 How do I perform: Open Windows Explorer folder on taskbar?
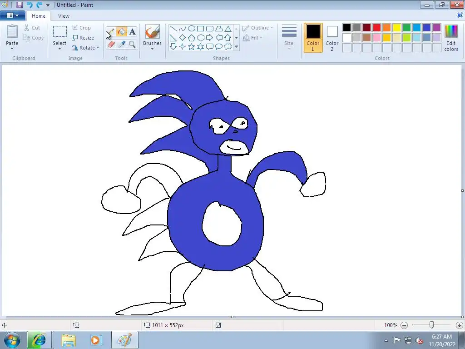point(68,340)
